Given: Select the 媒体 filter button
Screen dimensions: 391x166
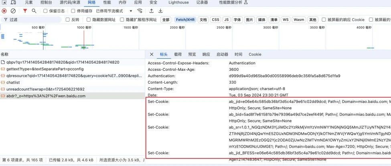Looking at the screenshot, I should [262, 20].
